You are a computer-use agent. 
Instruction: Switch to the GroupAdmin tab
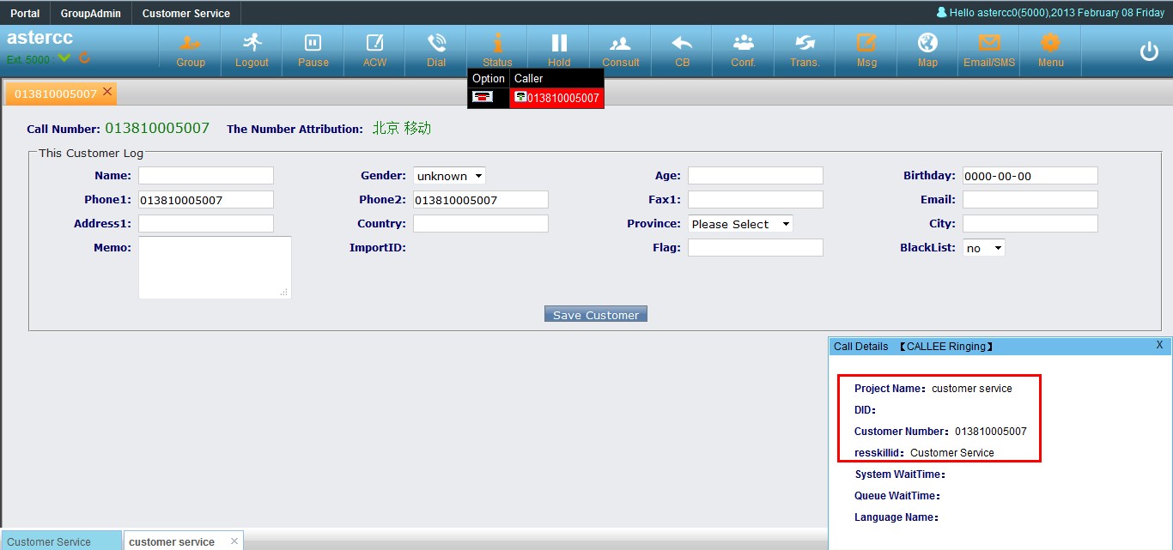coord(91,13)
